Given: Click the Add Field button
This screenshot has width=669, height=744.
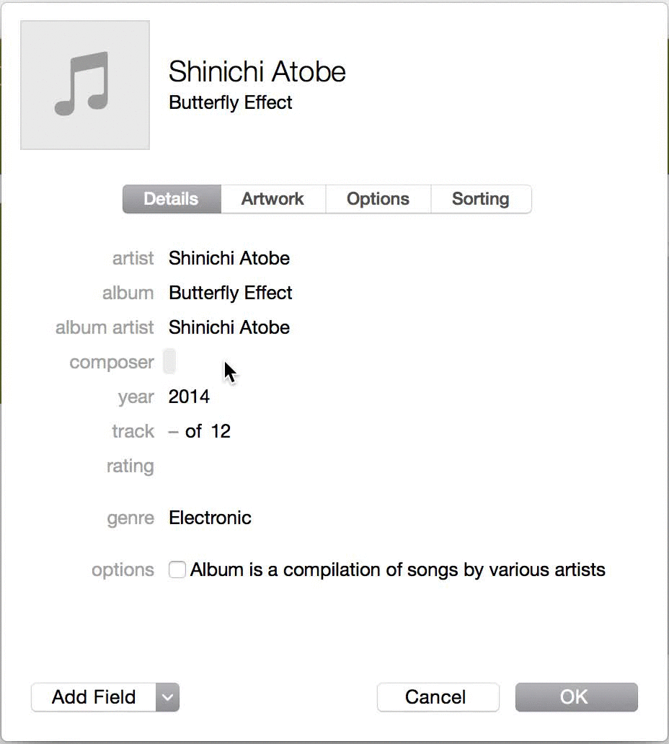Looking at the screenshot, I should [x=94, y=697].
